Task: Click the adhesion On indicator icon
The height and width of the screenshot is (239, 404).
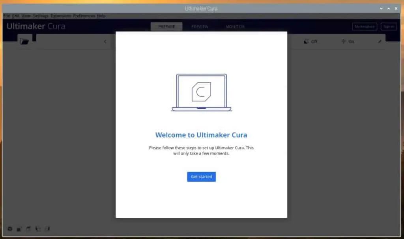Action: click(x=344, y=41)
